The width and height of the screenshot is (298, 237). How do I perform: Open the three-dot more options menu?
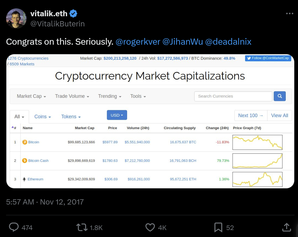(290, 13)
